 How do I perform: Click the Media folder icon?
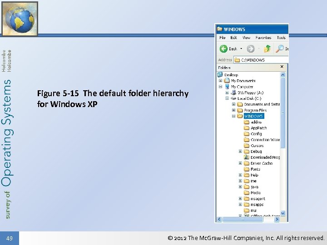[x=247, y=193]
